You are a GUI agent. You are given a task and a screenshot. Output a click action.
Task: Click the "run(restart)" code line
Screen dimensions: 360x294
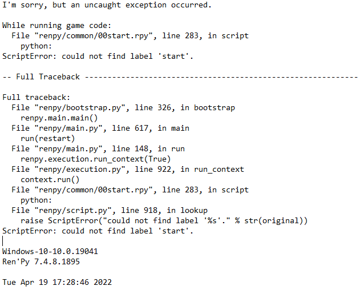coord(48,139)
